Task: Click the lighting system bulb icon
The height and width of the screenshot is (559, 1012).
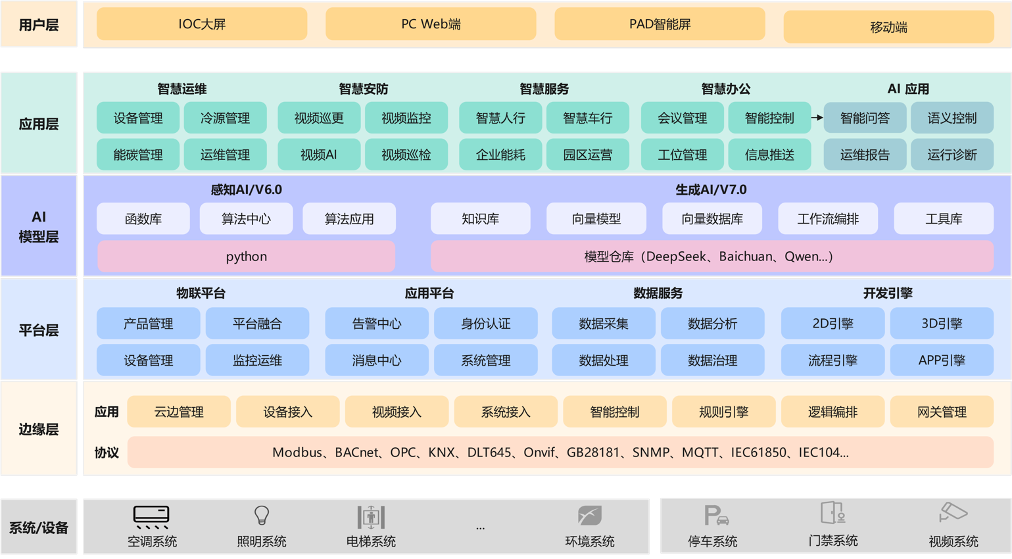Action: [262, 516]
